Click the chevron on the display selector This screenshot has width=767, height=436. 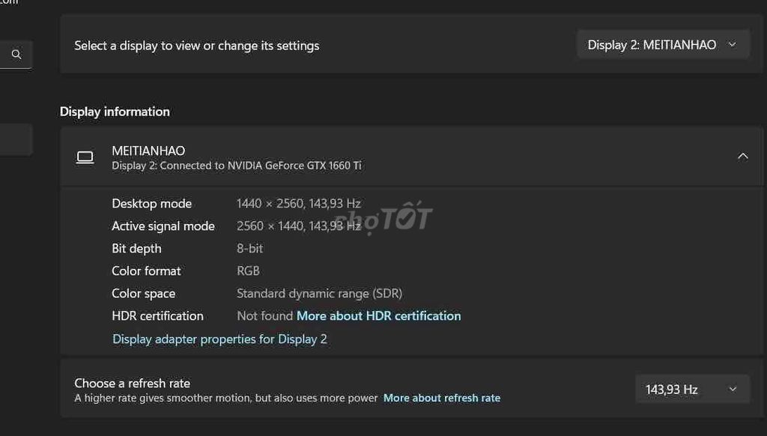[x=732, y=44]
